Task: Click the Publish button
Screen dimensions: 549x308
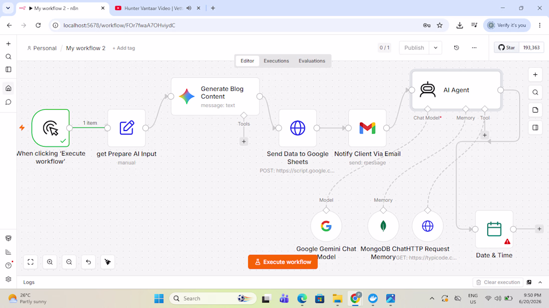Action: (x=414, y=47)
